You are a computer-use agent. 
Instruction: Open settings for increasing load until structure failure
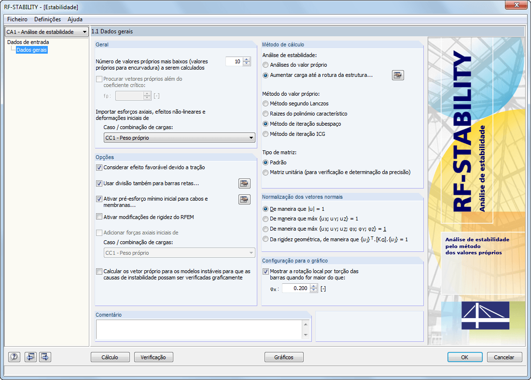[398, 75]
